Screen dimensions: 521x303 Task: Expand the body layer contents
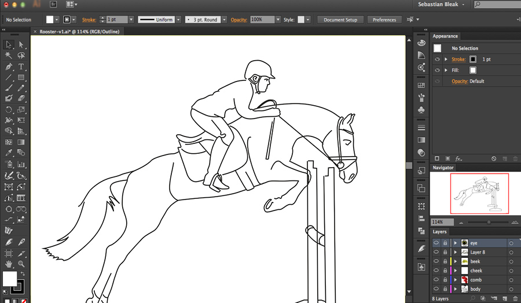click(x=456, y=289)
